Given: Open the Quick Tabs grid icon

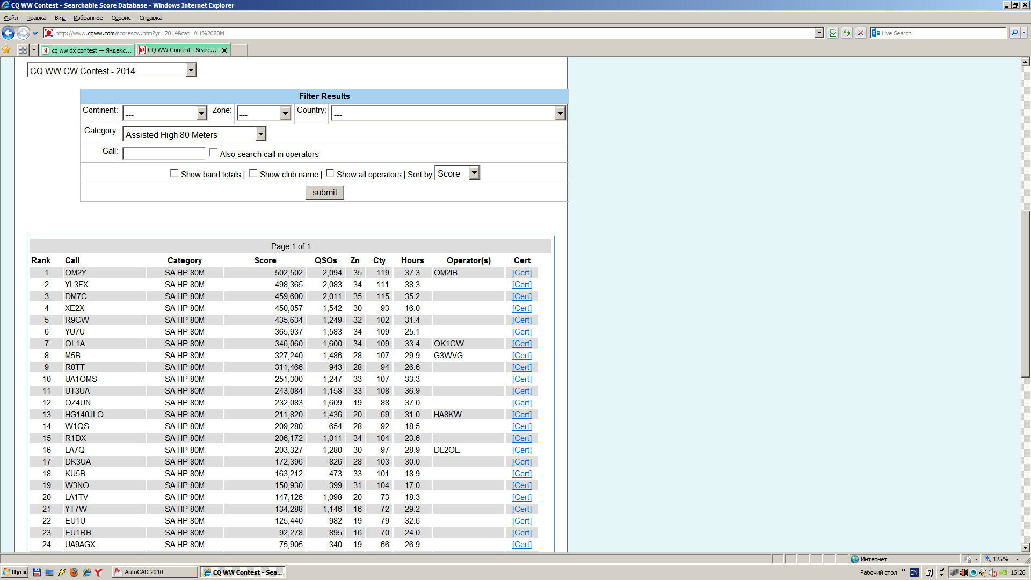Looking at the screenshot, I should pyautogui.click(x=23, y=50).
